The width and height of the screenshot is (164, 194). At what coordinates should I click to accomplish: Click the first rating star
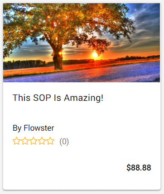point(17,141)
